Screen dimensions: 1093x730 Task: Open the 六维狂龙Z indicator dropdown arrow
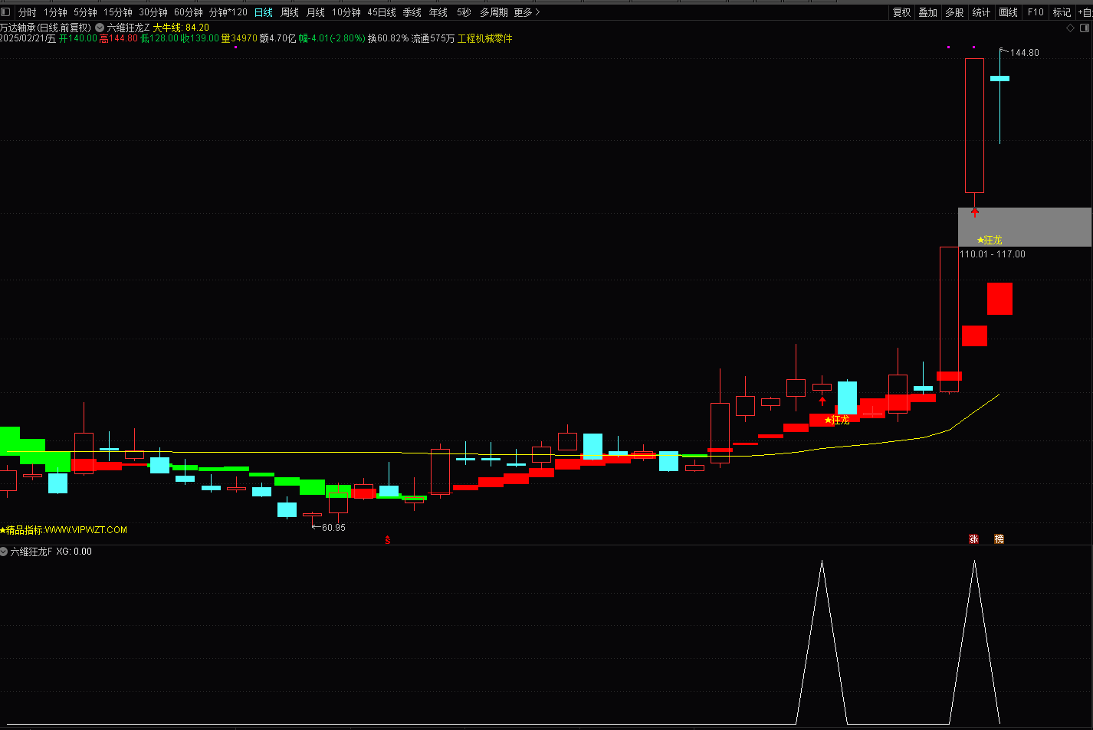coord(100,28)
